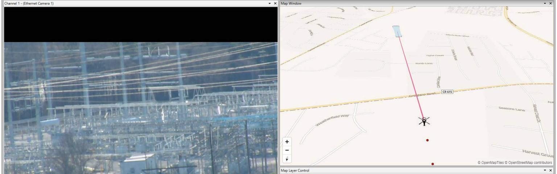Click the Weatherfield Way street label
Viewport: 557px width, 174px height.
(332, 120)
